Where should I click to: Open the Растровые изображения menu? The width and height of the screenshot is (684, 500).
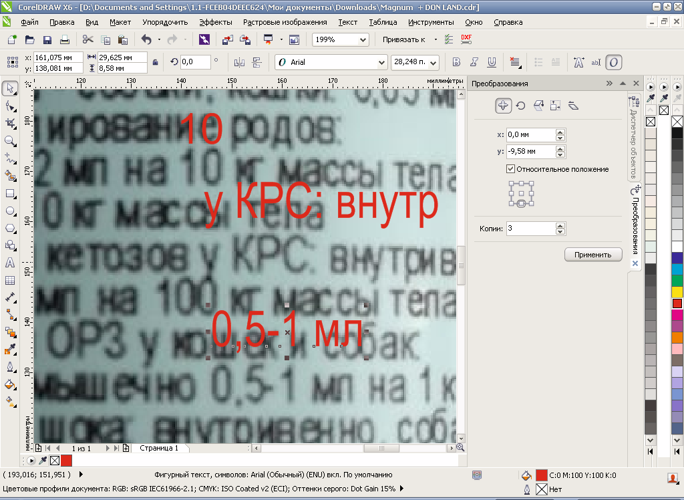(285, 22)
